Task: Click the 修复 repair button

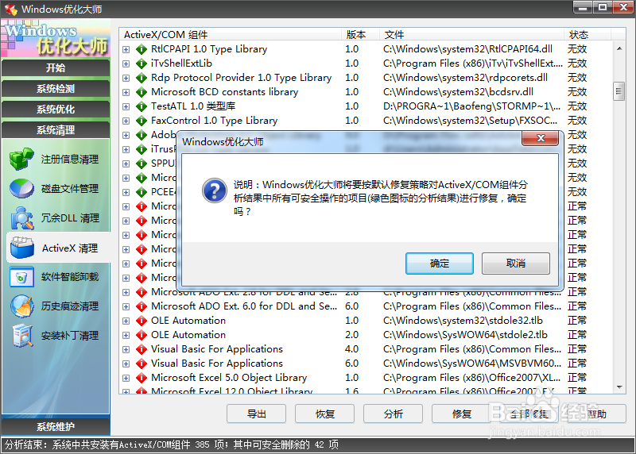Action: tap(462, 414)
